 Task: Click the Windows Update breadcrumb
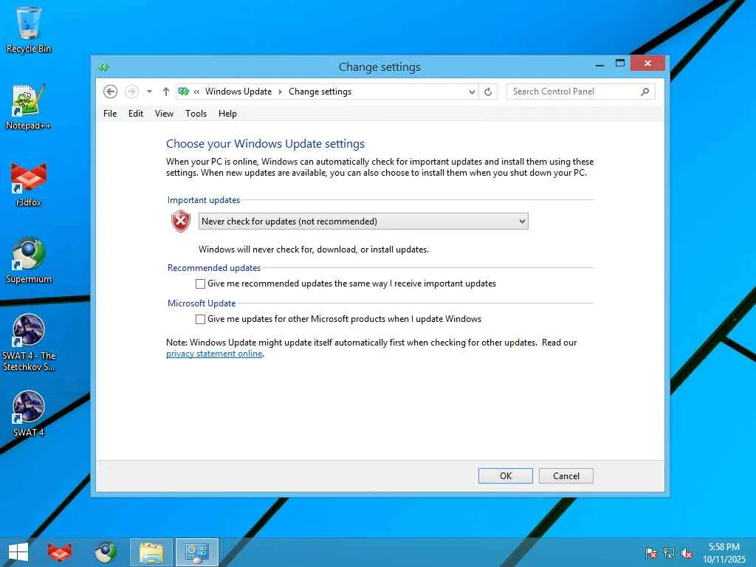(238, 92)
